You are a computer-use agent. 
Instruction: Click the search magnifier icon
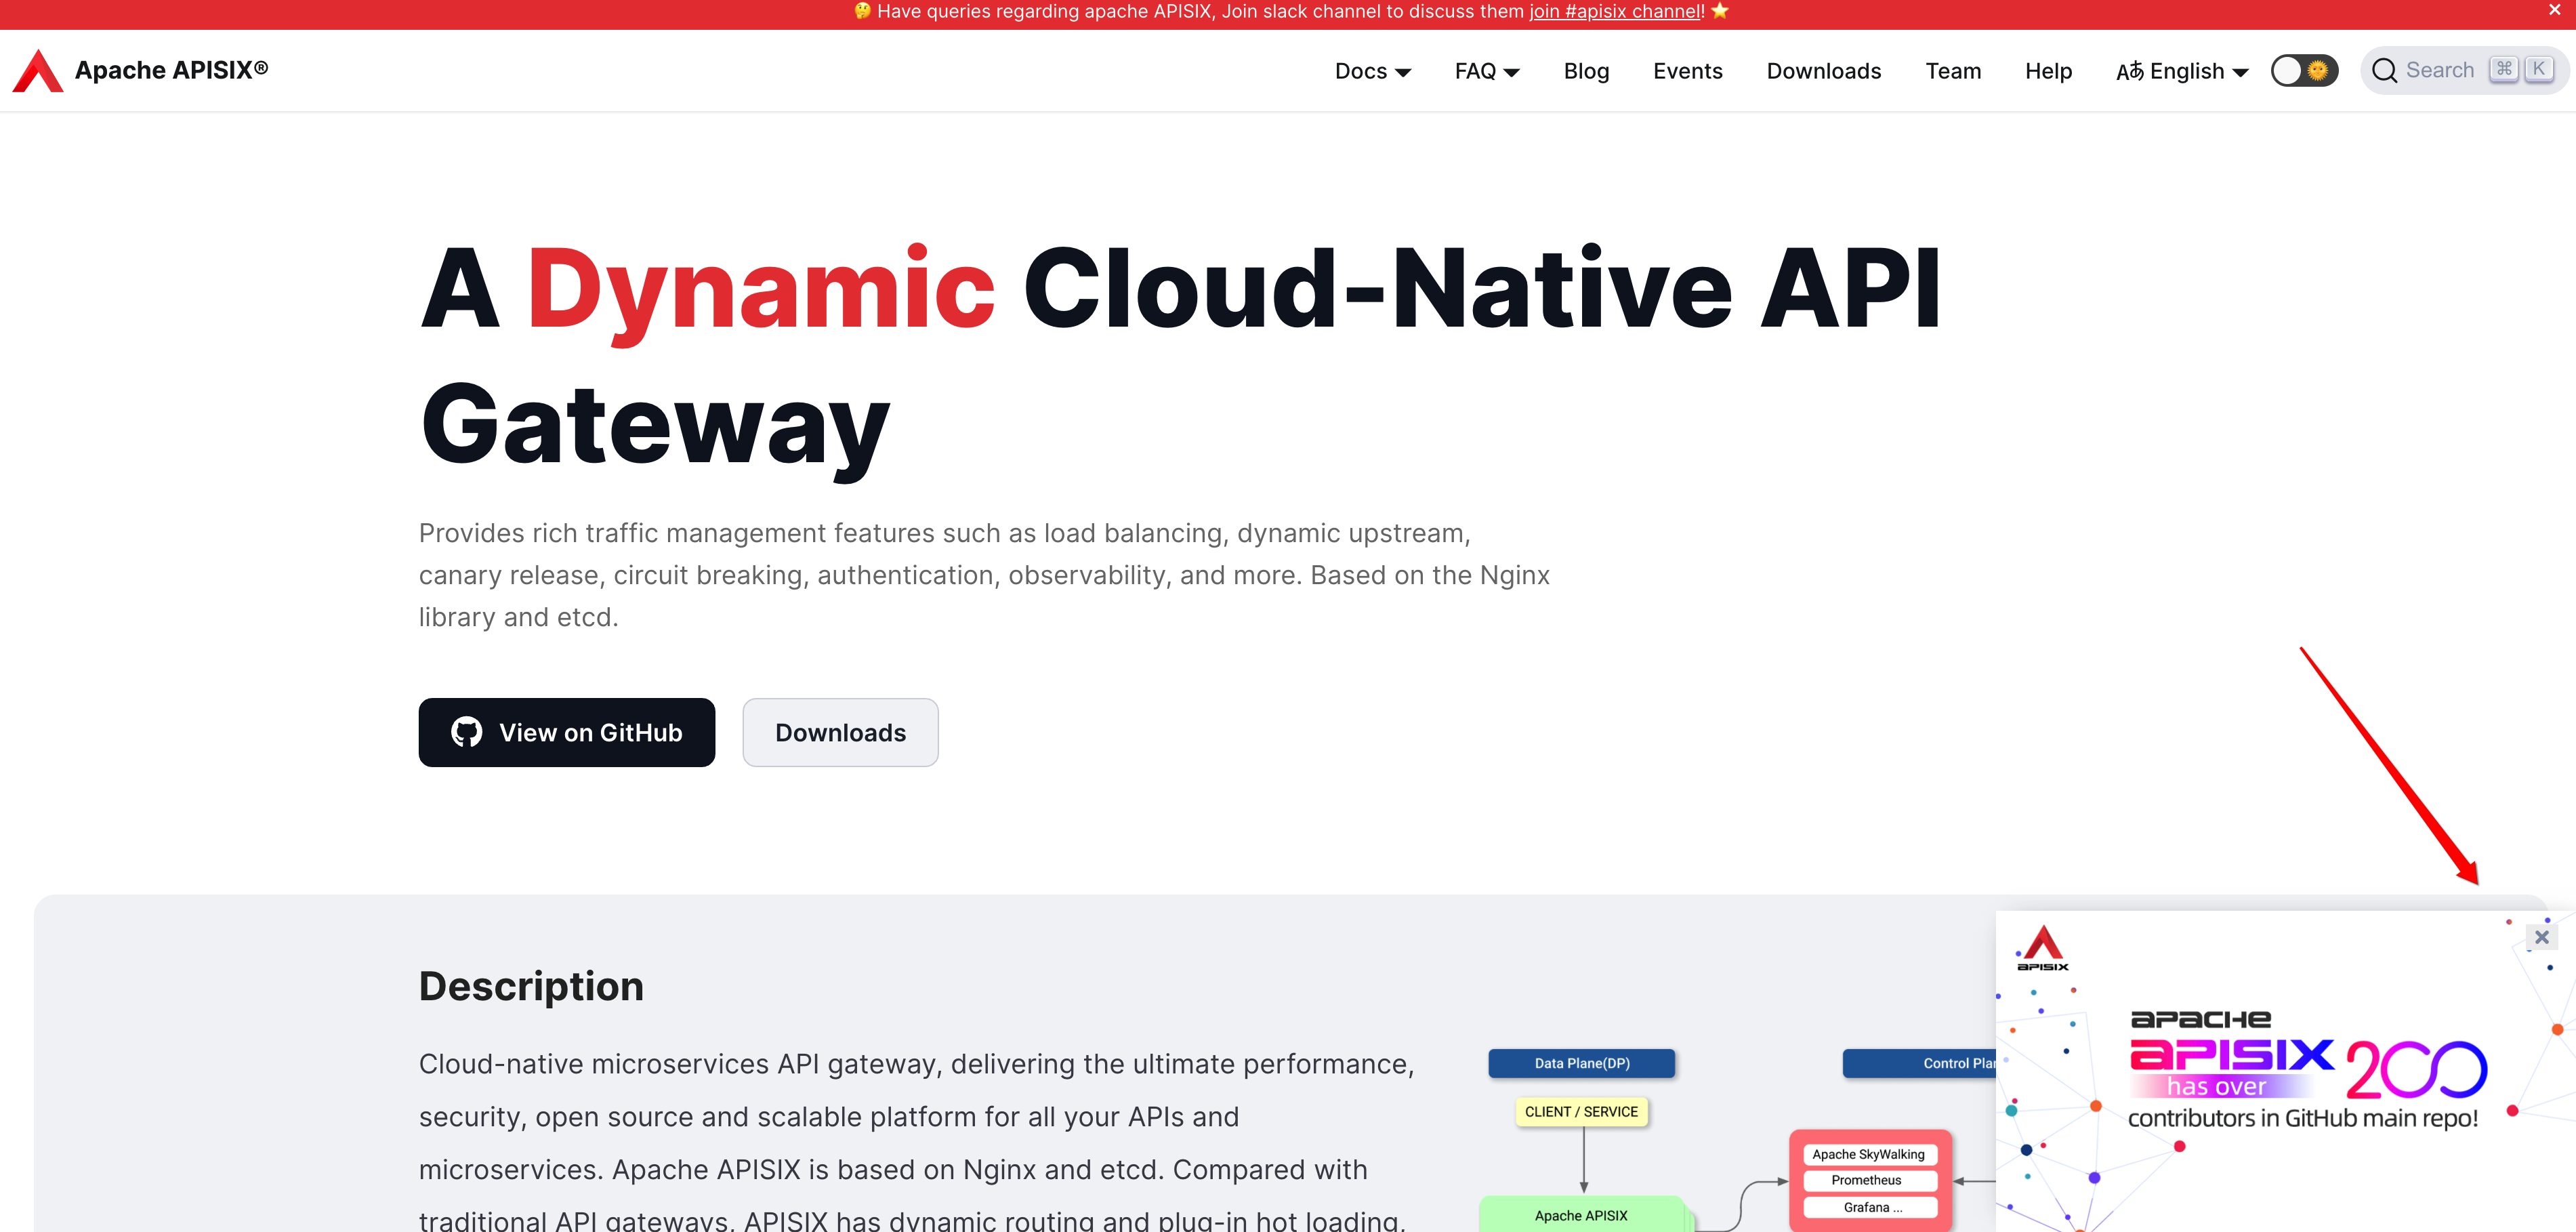[x=2384, y=71]
